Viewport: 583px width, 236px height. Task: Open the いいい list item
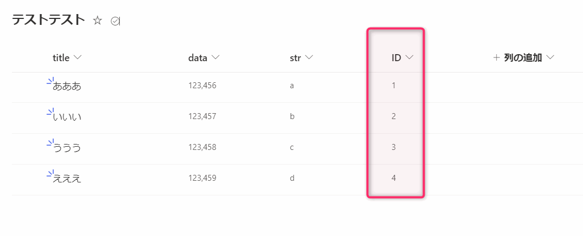[x=67, y=116]
